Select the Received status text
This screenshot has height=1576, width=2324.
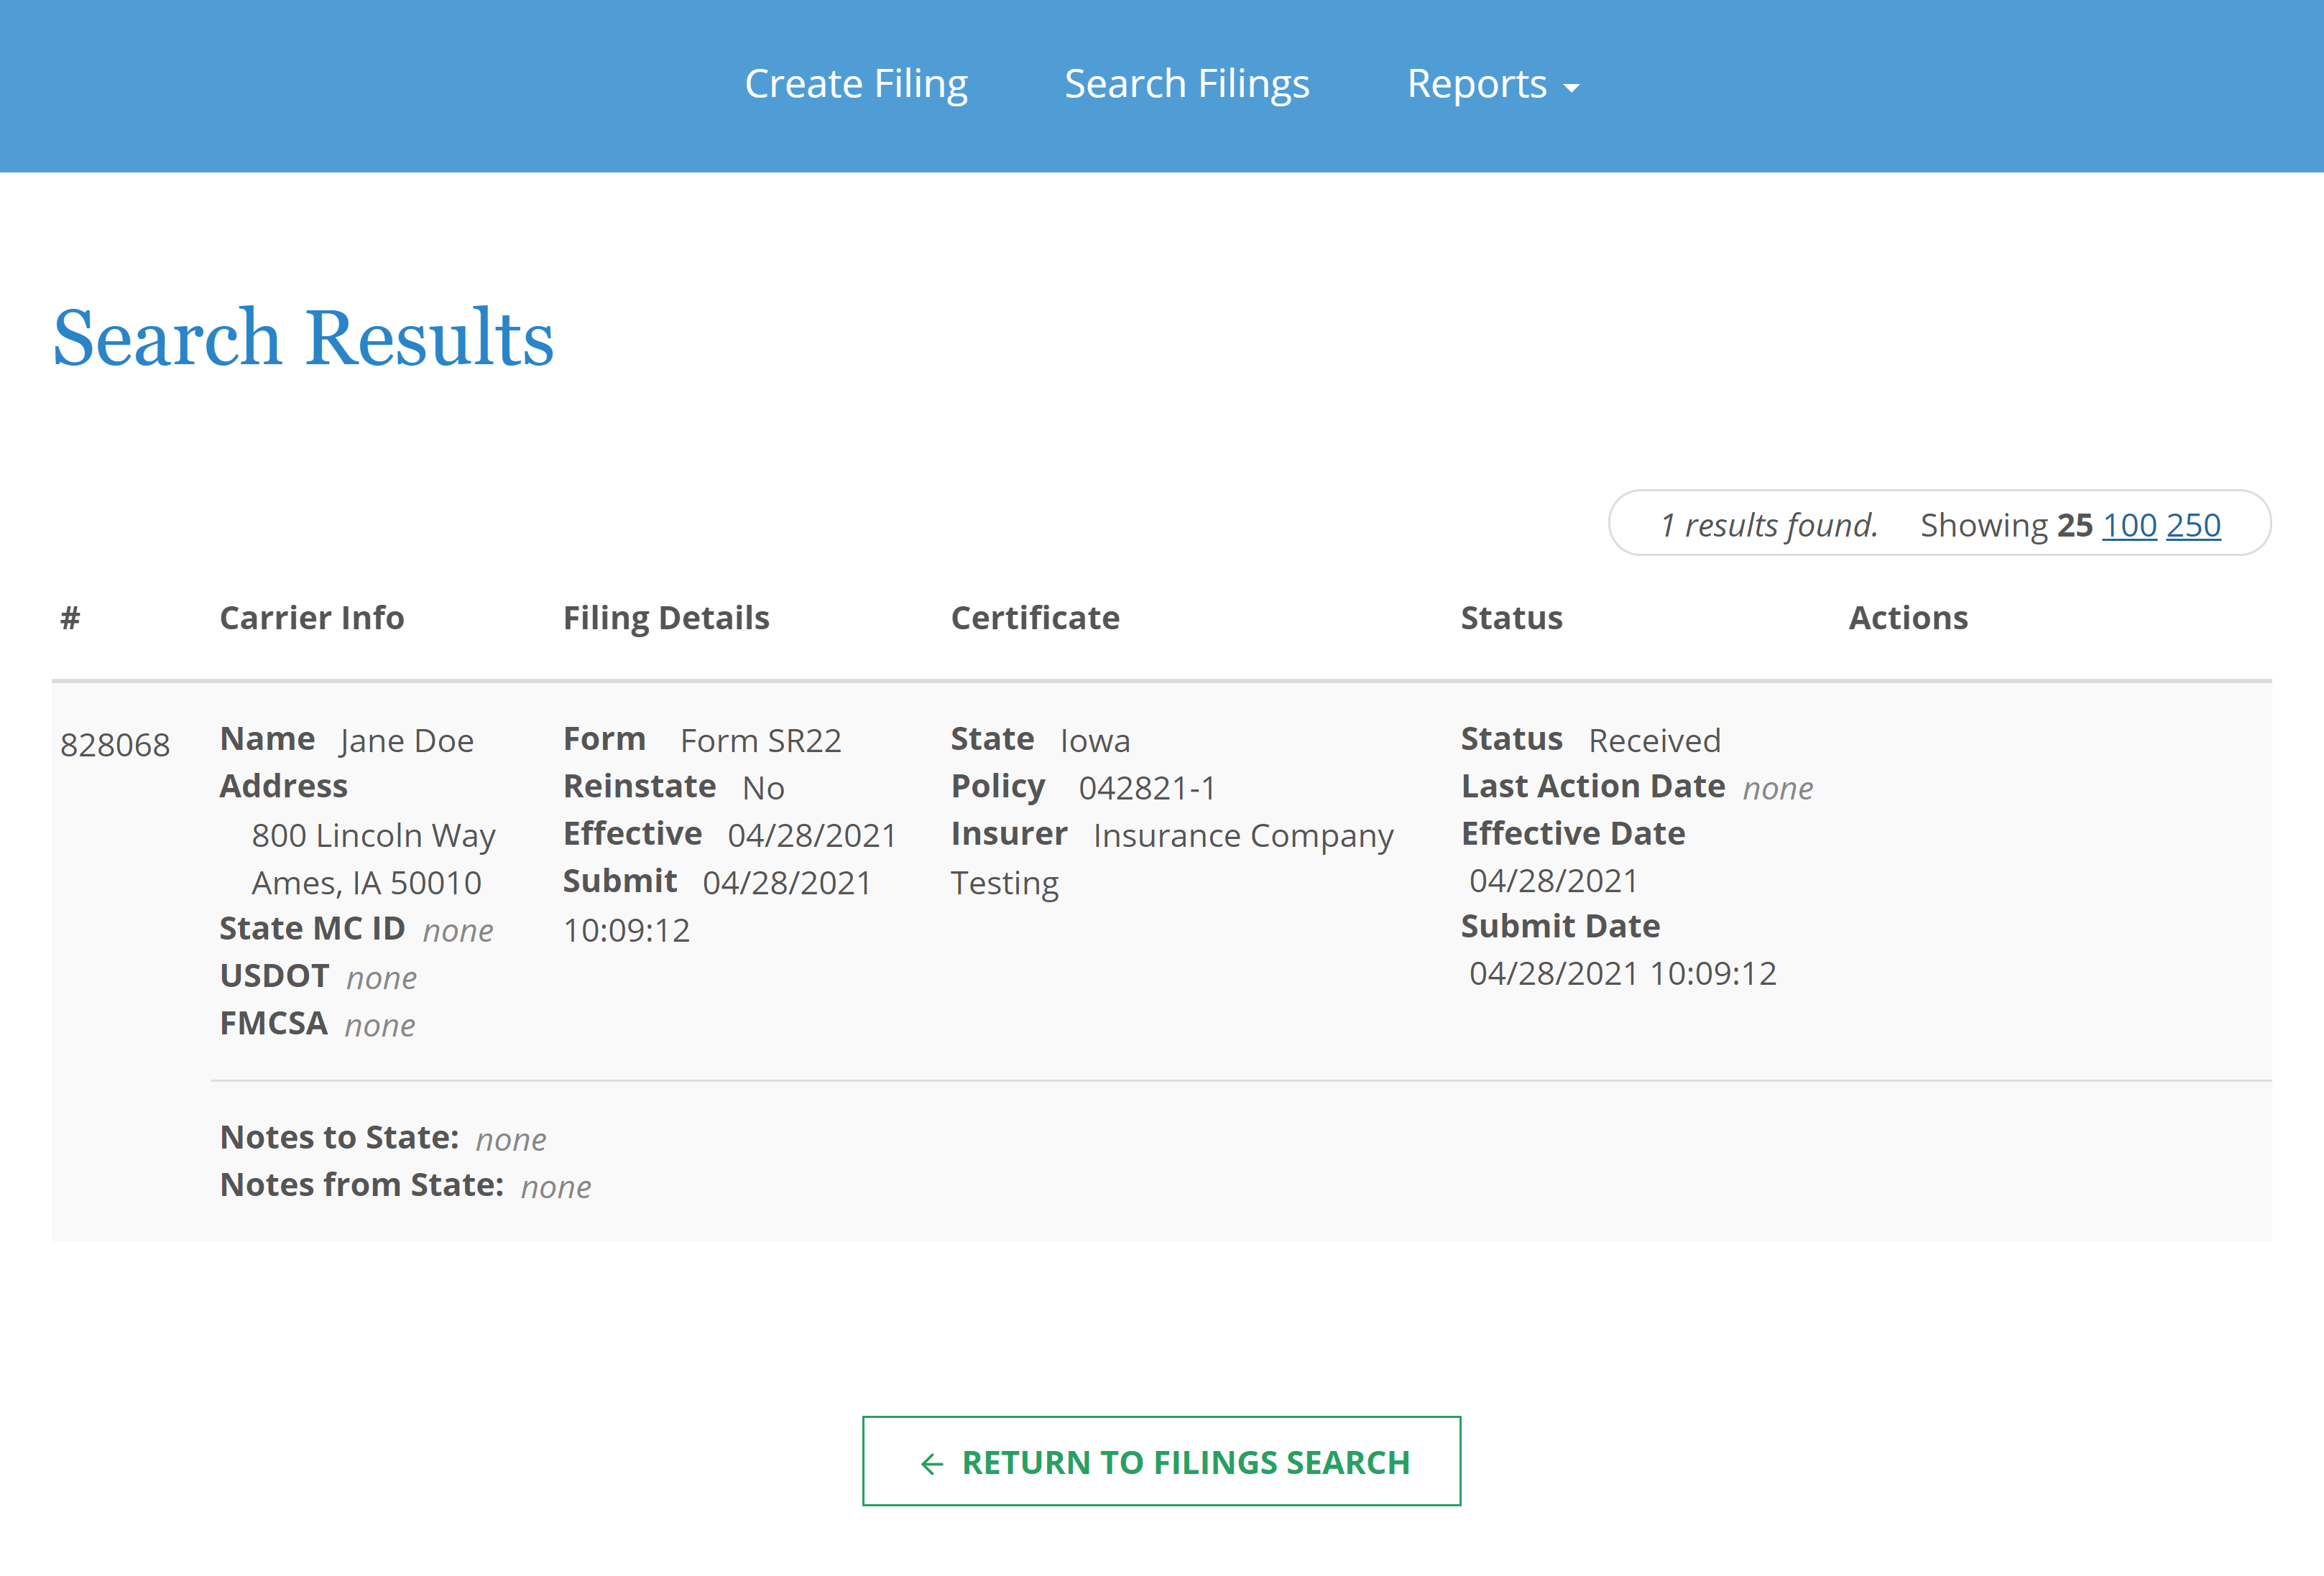pos(1655,740)
